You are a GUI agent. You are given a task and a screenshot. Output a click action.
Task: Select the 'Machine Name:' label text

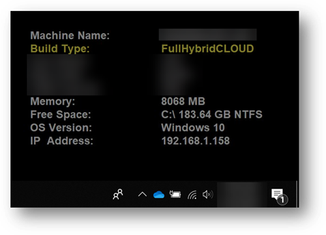pyautogui.click(x=70, y=35)
